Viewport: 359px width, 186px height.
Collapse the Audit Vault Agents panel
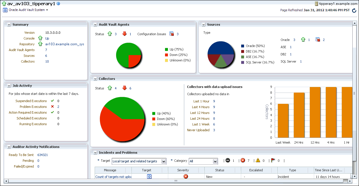95,25
